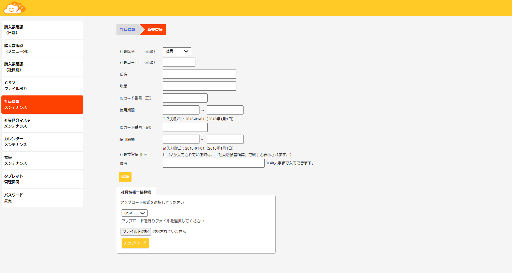Focus the ICカード番号（正） field
Viewport: 512px width, 273px height.
click(x=185, y=98)
